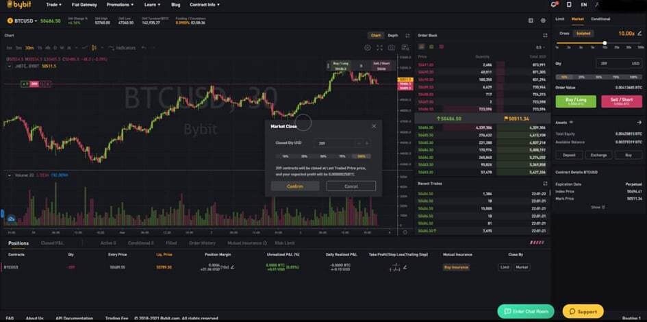
Task: Edit Take Profit/Stop Loss pencil icon
Action: point(405,267)
